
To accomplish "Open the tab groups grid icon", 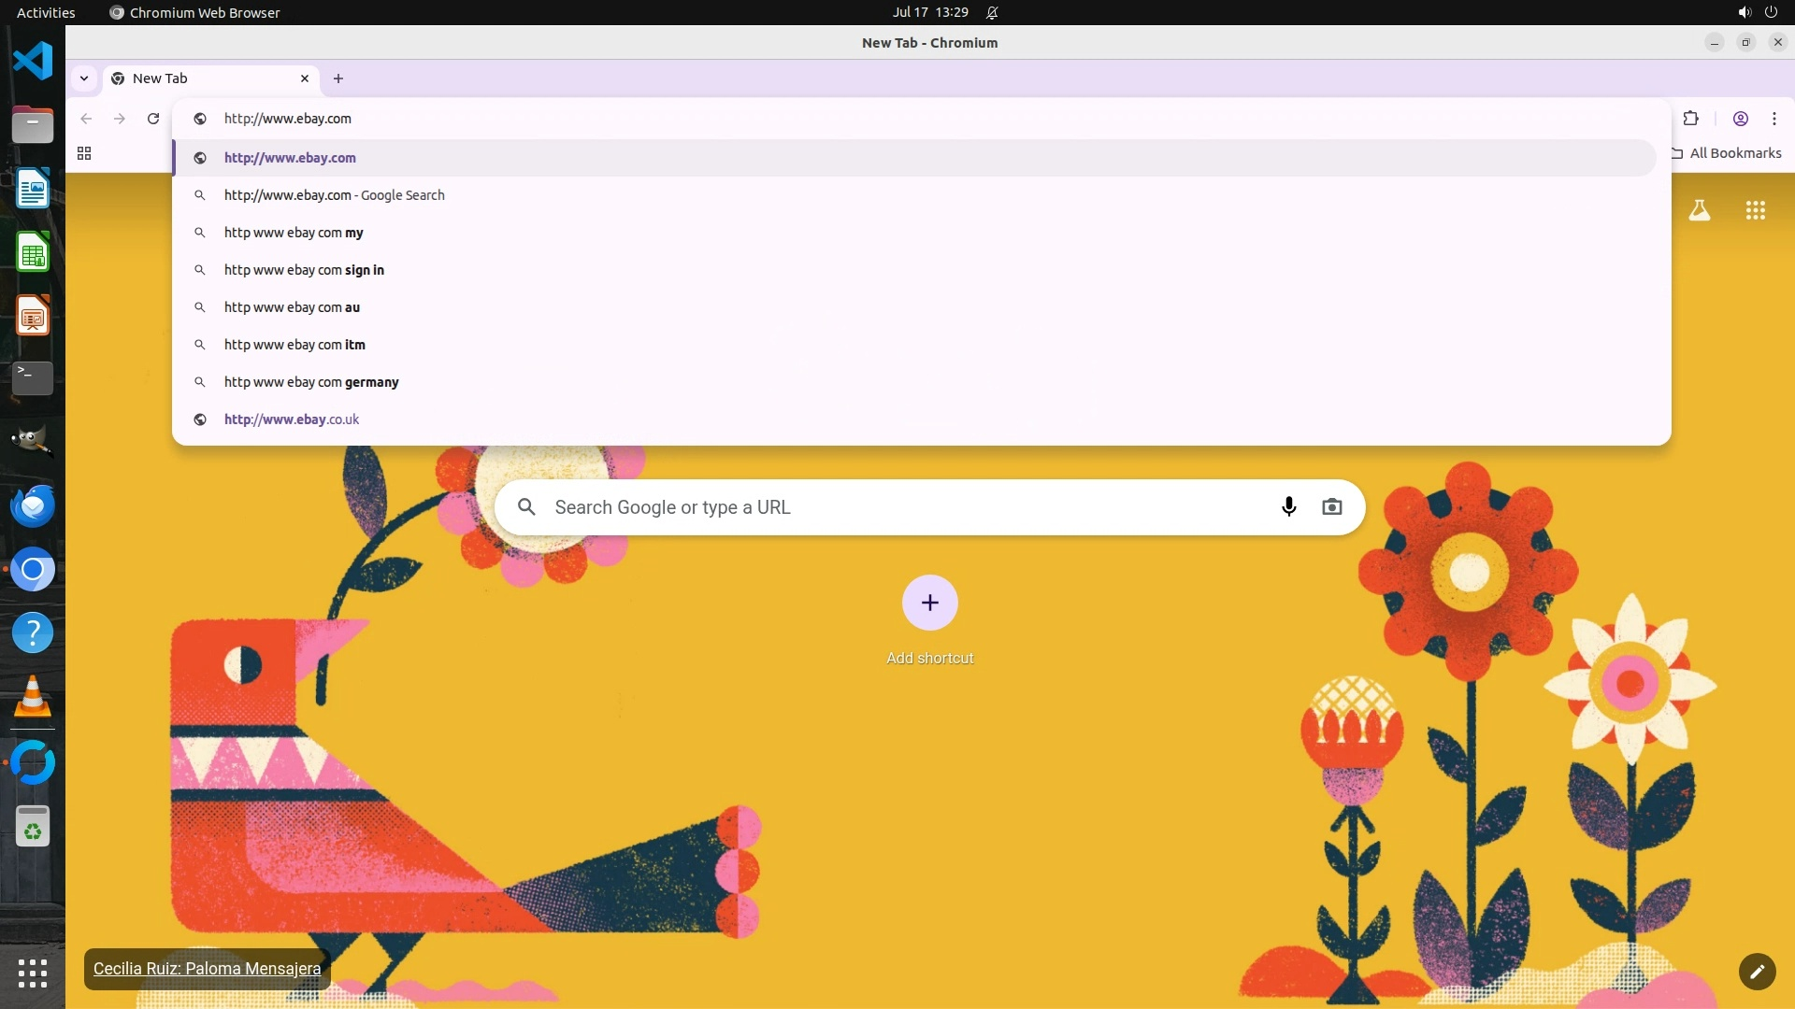I will (x=84, y=153).
